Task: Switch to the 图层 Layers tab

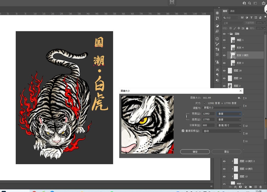Action: (225, 11)
